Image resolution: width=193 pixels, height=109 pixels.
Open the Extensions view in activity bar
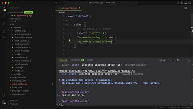pos(4,31)
